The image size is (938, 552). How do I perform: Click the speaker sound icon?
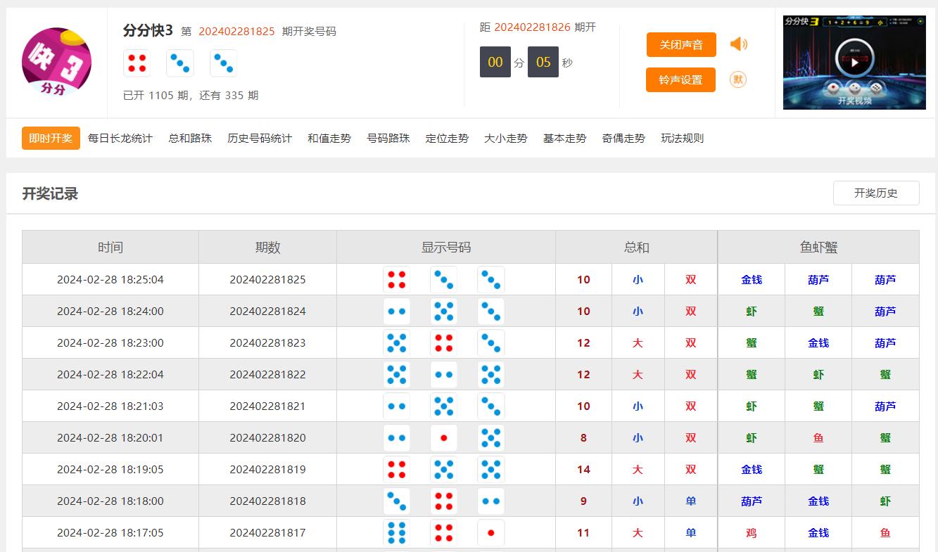[738, 44]
